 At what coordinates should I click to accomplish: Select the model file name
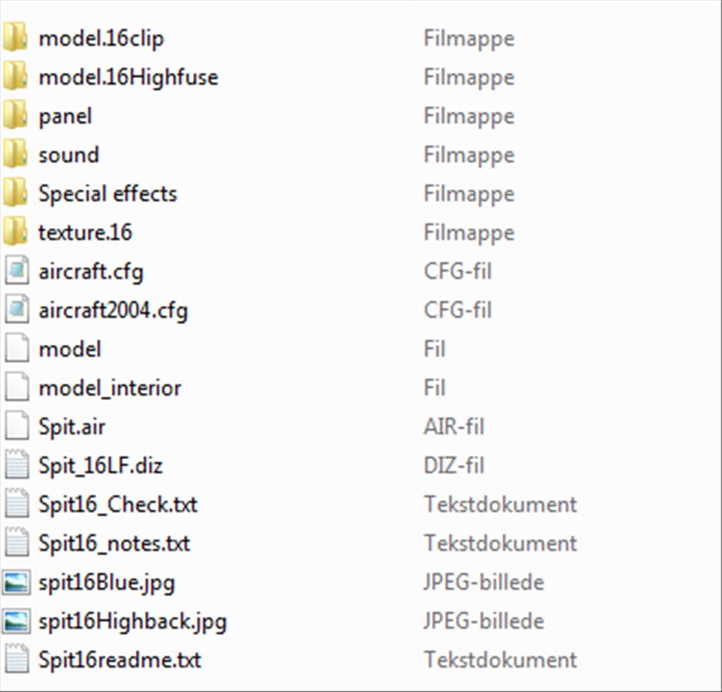[x=70, y=349]
